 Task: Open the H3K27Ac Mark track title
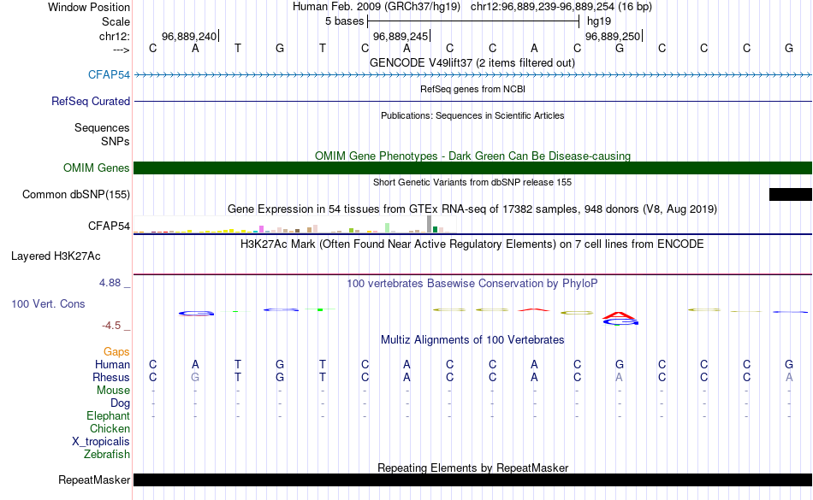coord(472,244)
